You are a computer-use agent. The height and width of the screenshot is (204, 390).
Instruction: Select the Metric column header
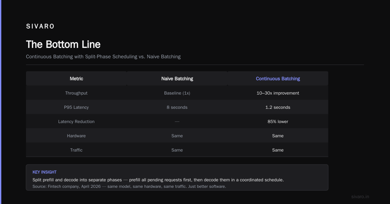point(76,79)
